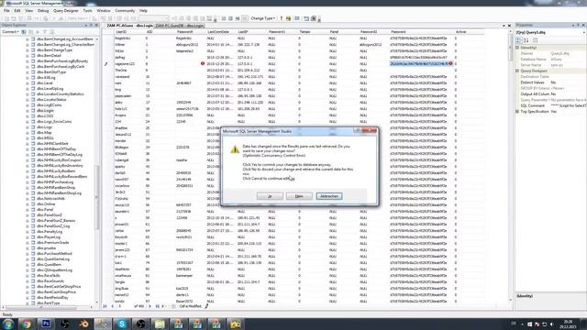Image resolution: width=587 pixels, height=330 pixels.
Task: Click Alphabetical sort icon in Properties panel
Action: pyautogui.click(x=526, y=40)
